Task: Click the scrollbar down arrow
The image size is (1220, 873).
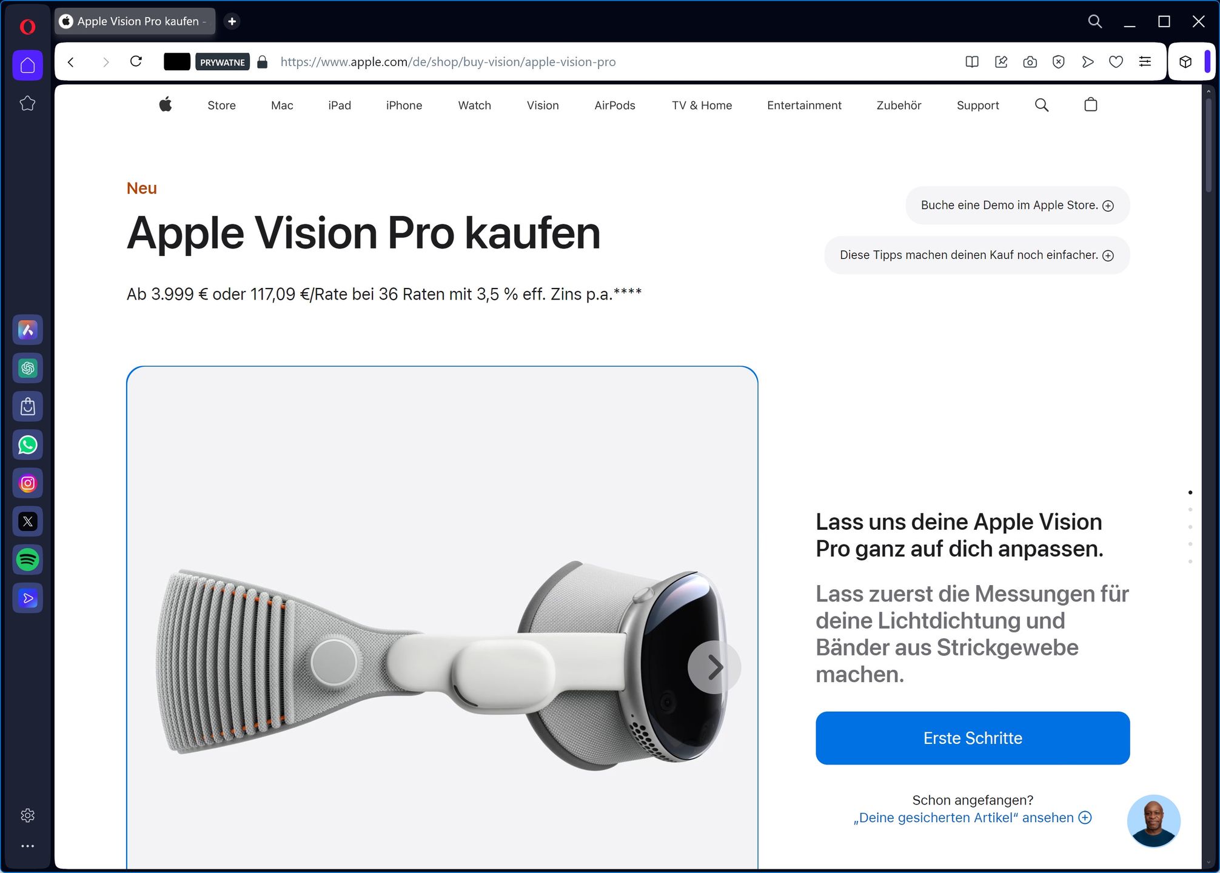Action: (x=1208, y=862)
